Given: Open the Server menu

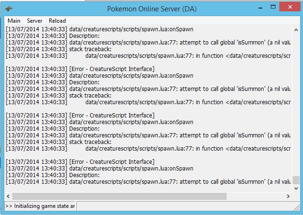Looking at the screenshot, I should (x=35, y=21).
